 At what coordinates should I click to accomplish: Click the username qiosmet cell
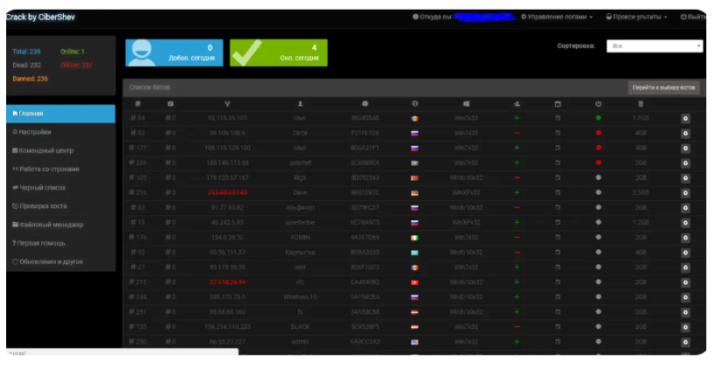click(x=300, y=163)
